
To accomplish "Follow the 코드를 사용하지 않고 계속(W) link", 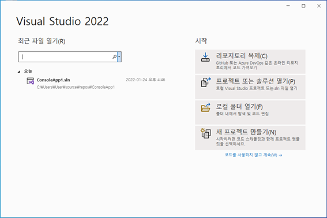I will point(253,155).
